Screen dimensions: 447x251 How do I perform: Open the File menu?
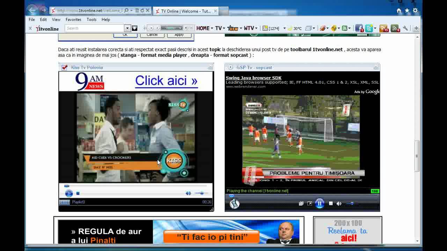pyautogui.click(x=32, y=20)
